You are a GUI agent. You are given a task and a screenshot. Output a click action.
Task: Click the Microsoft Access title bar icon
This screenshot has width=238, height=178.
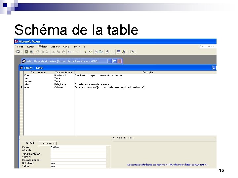click(16, 41)
